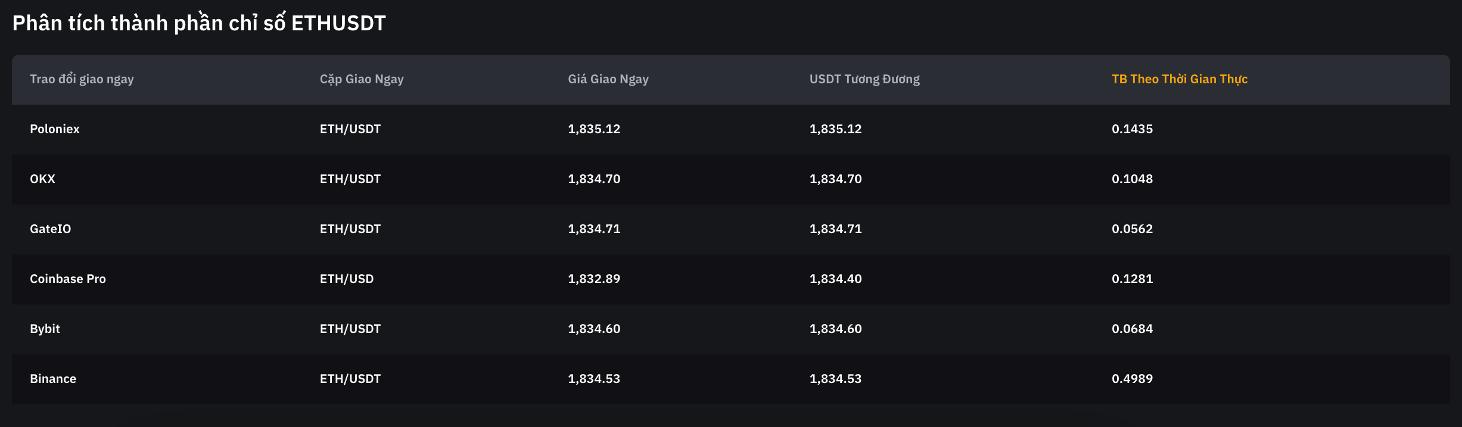Click the 'Giá Giao Ngay' column header

pyautogui.click(x=608, y=79)
